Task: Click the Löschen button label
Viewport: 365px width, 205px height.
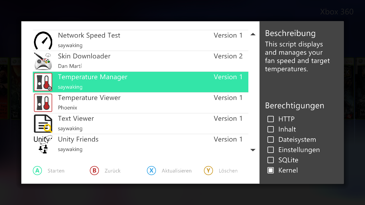Action: tap(228, 171)
